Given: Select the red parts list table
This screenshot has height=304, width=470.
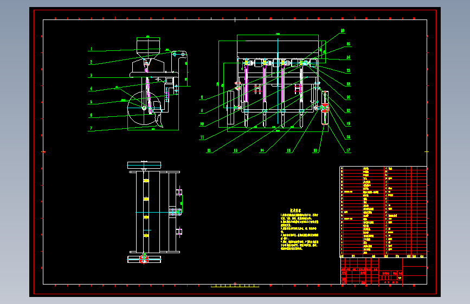Looking at the screenshot, I should tap(383, 212).
